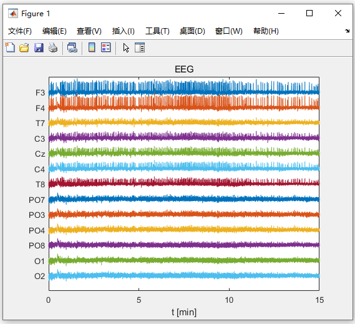The height and width of the screenshot is (324, 355).
Task: Open the 窗口(W) menu
Action: click(x=229, y=31)
